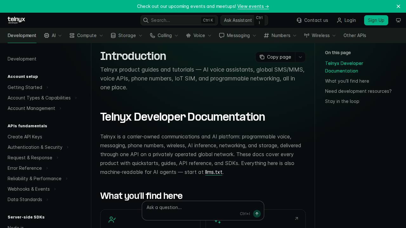Viewport: 406px width, 228px height.
Task: Expand the Messaging menu chevron
Action: pos(254,35)
